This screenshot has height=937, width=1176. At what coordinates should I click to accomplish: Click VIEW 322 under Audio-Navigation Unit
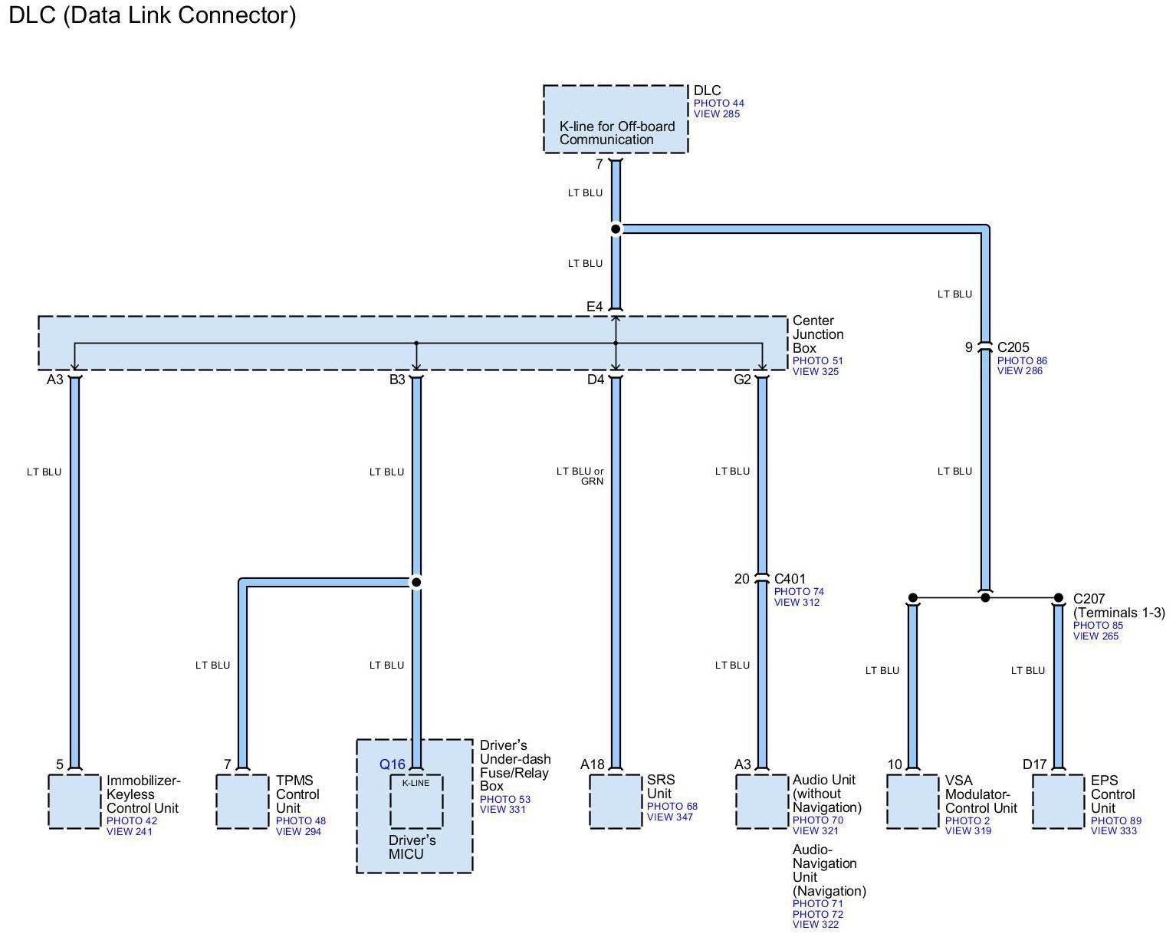click(x=815, y=925)
